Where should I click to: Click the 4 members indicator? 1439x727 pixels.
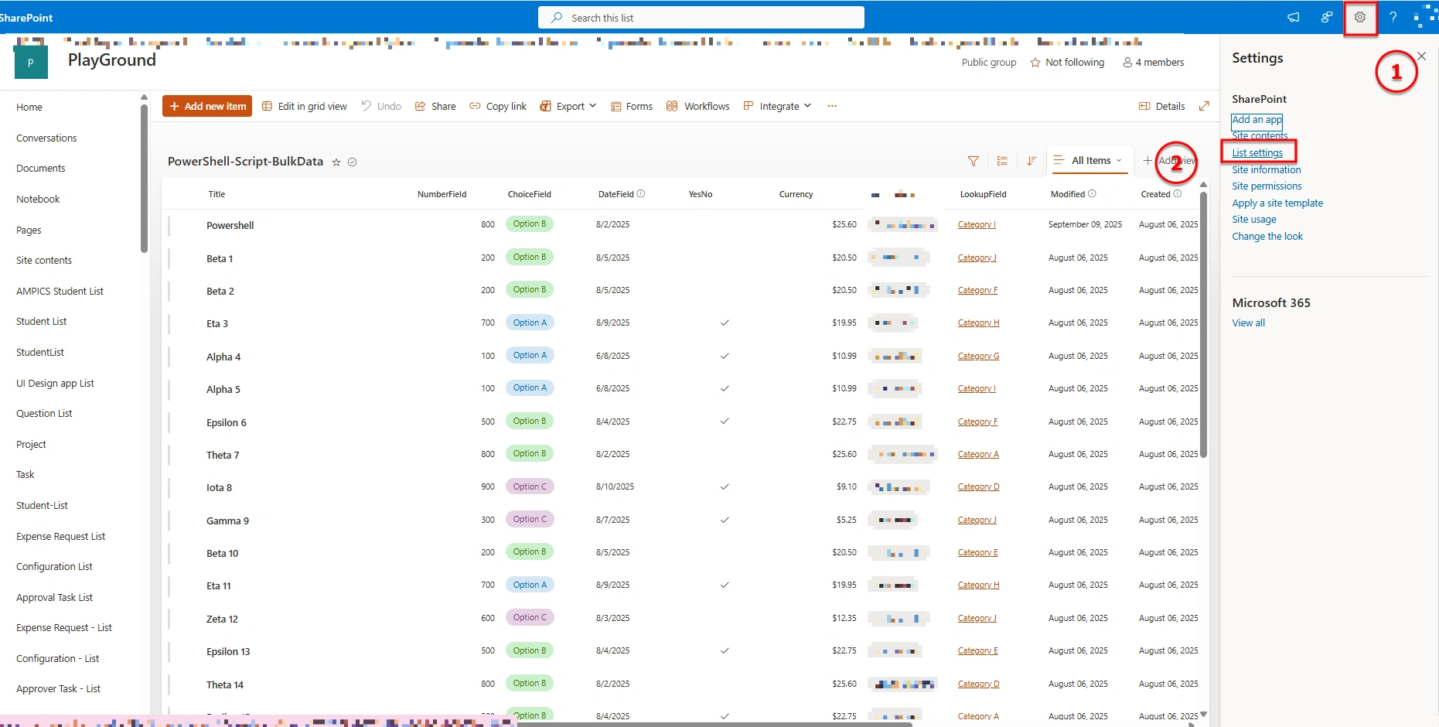1153,63
